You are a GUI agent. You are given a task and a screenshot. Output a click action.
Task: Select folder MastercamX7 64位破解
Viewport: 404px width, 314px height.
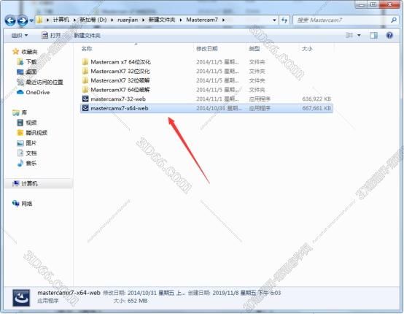click(206, 90)
